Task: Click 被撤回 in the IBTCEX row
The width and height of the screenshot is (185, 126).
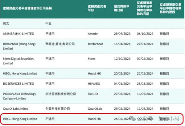Action: 164,94
